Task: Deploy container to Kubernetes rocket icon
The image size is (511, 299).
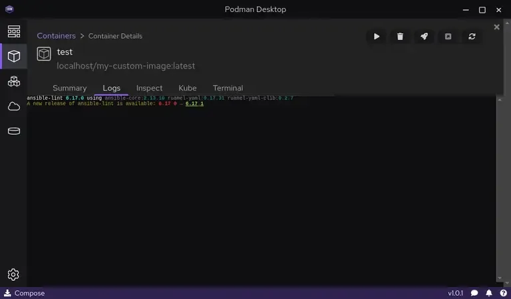Action: pos(424,37)
